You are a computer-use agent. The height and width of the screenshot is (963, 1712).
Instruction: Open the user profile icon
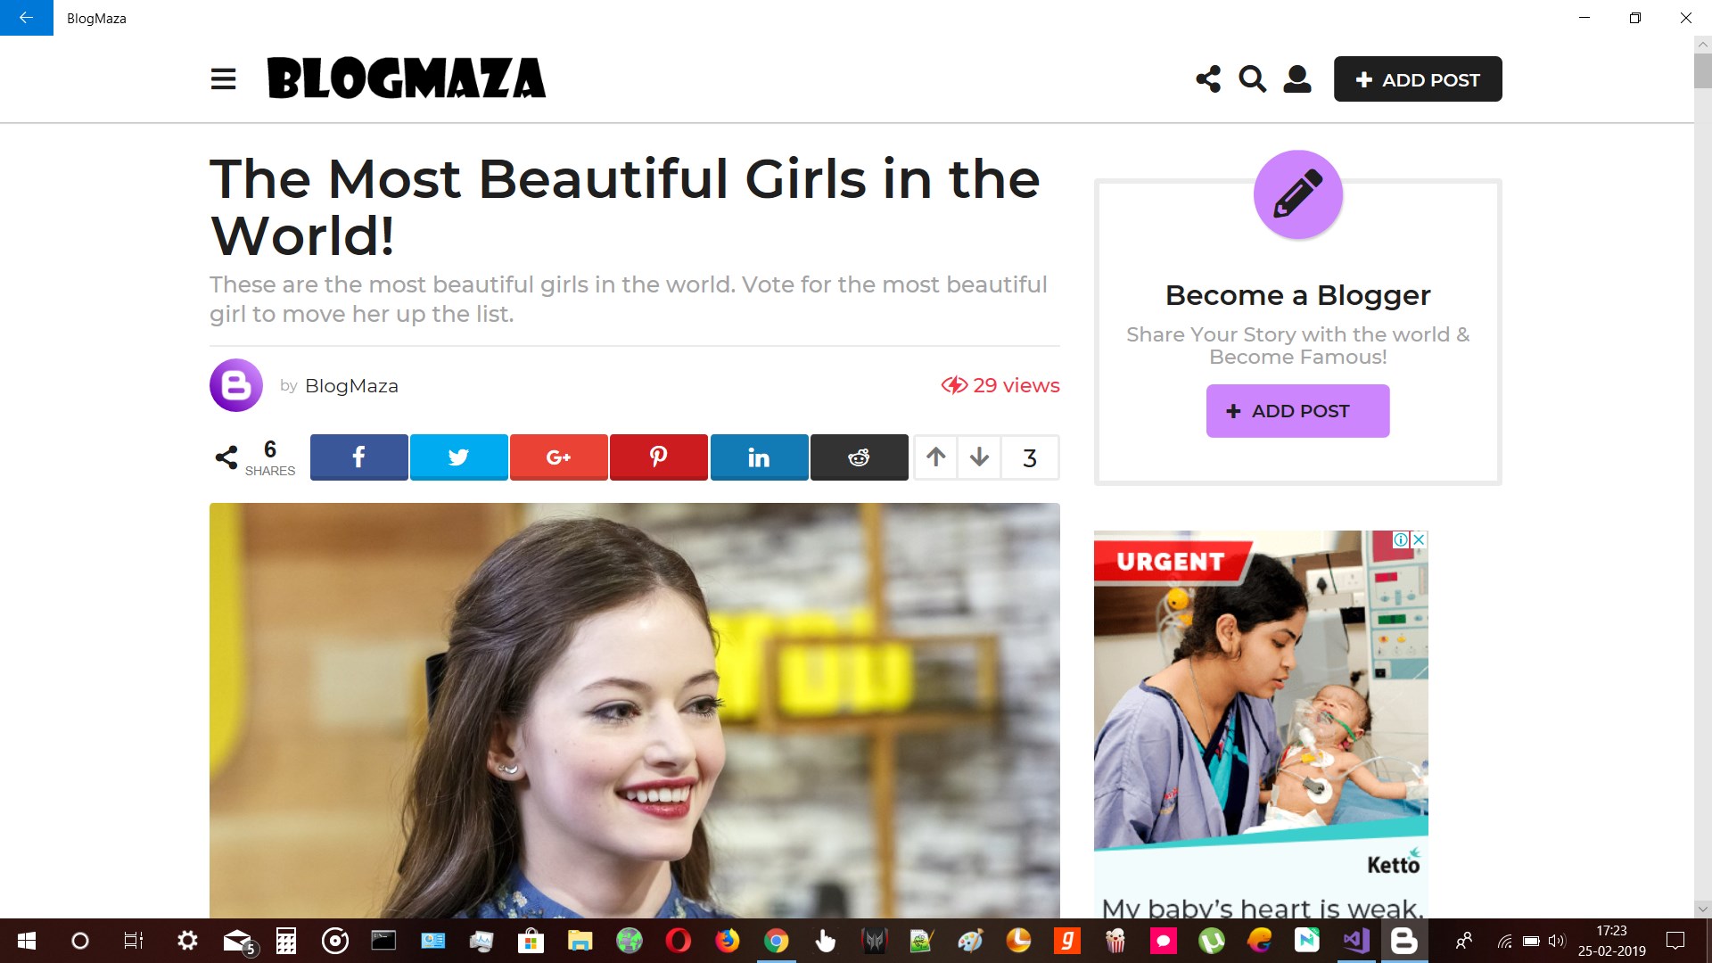click(x=1296, y=79)
